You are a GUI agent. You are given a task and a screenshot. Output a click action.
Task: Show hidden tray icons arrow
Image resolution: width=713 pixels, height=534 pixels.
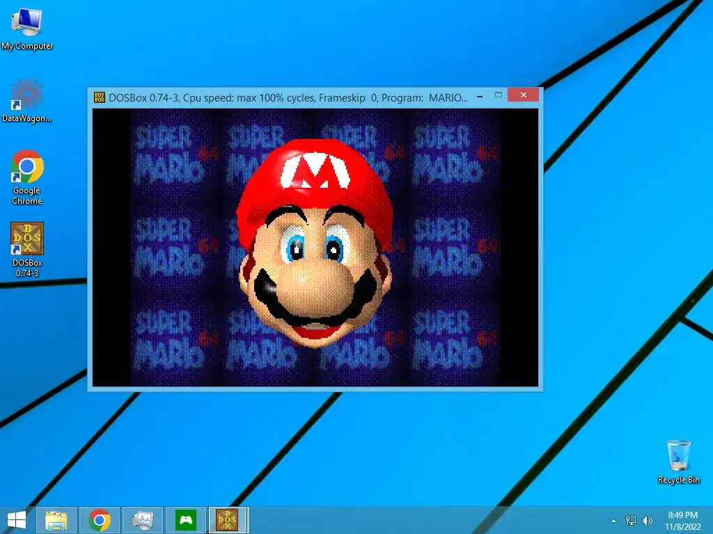click(614, 521)
